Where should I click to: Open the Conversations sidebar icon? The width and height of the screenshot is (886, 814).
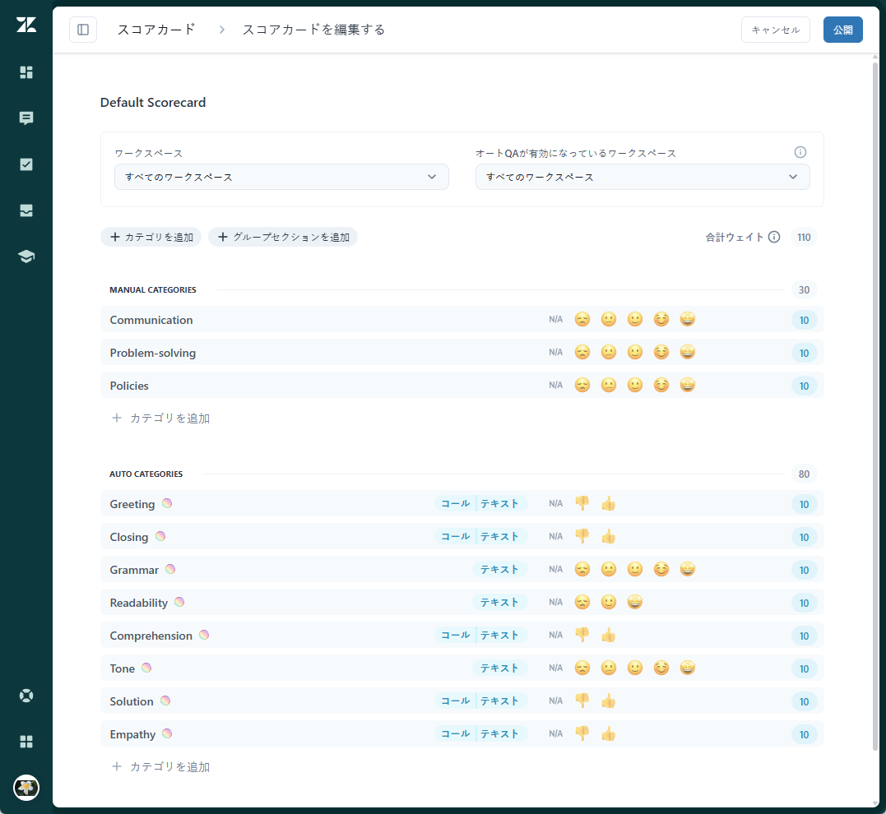click(26, 118)
